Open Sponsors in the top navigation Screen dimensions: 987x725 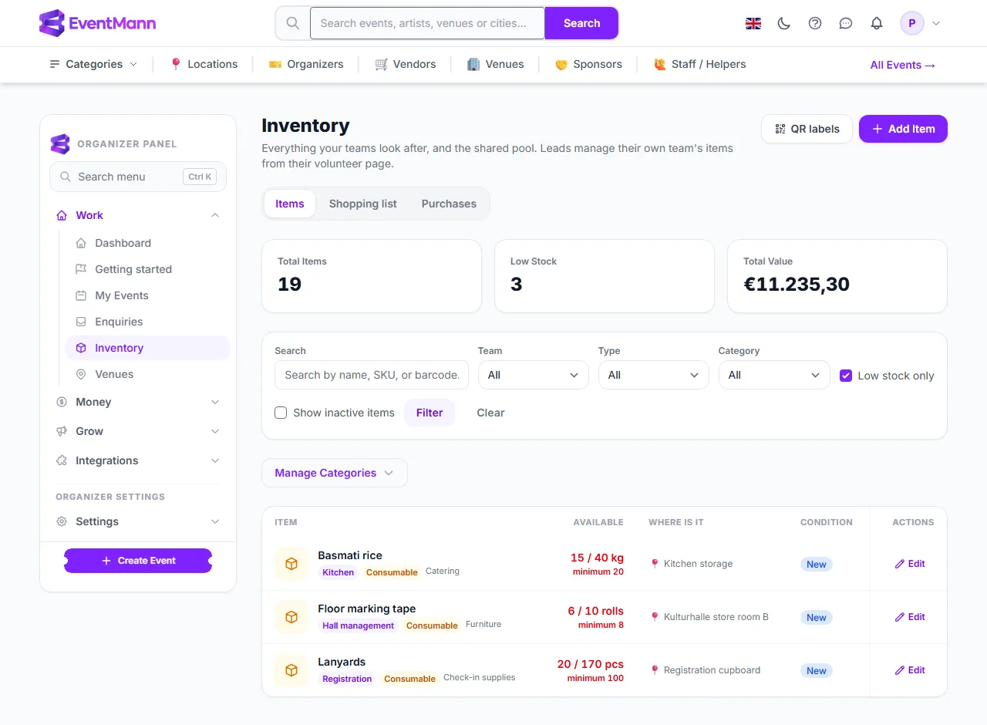(588, 64)
